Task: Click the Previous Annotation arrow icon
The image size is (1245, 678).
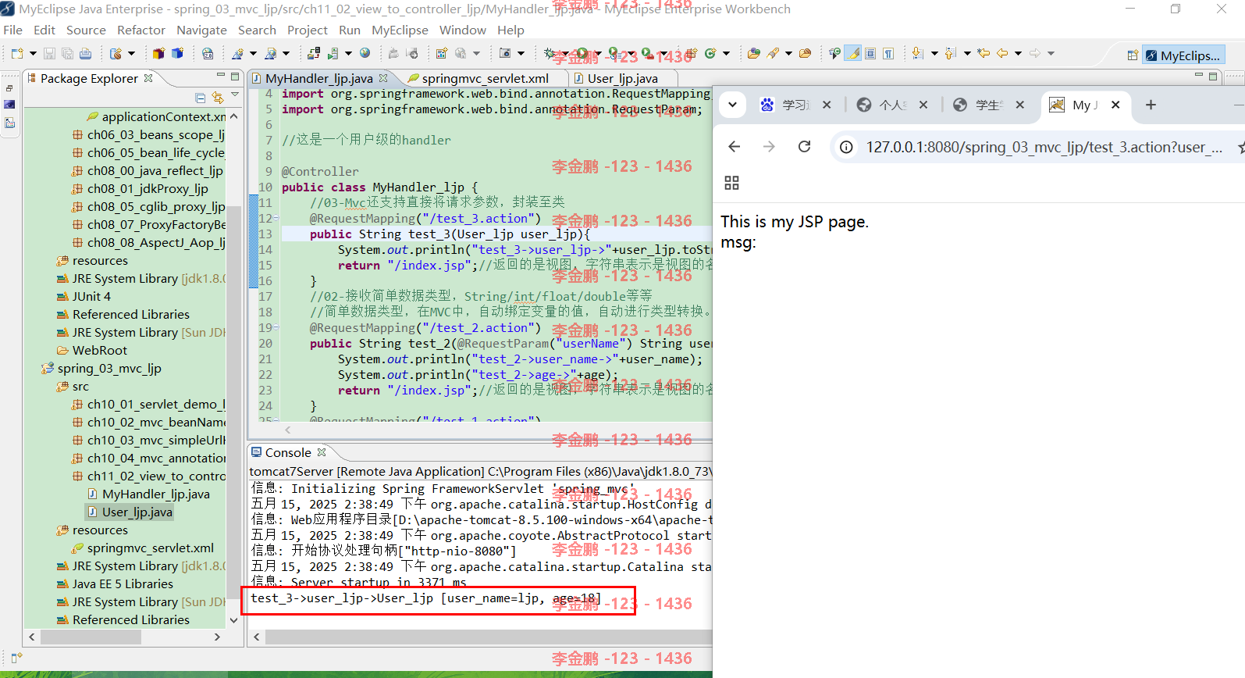Action: pyautogui.click(x=950, y=54)
